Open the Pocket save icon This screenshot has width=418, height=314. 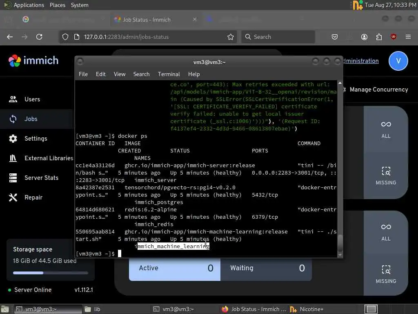[335, 37]
